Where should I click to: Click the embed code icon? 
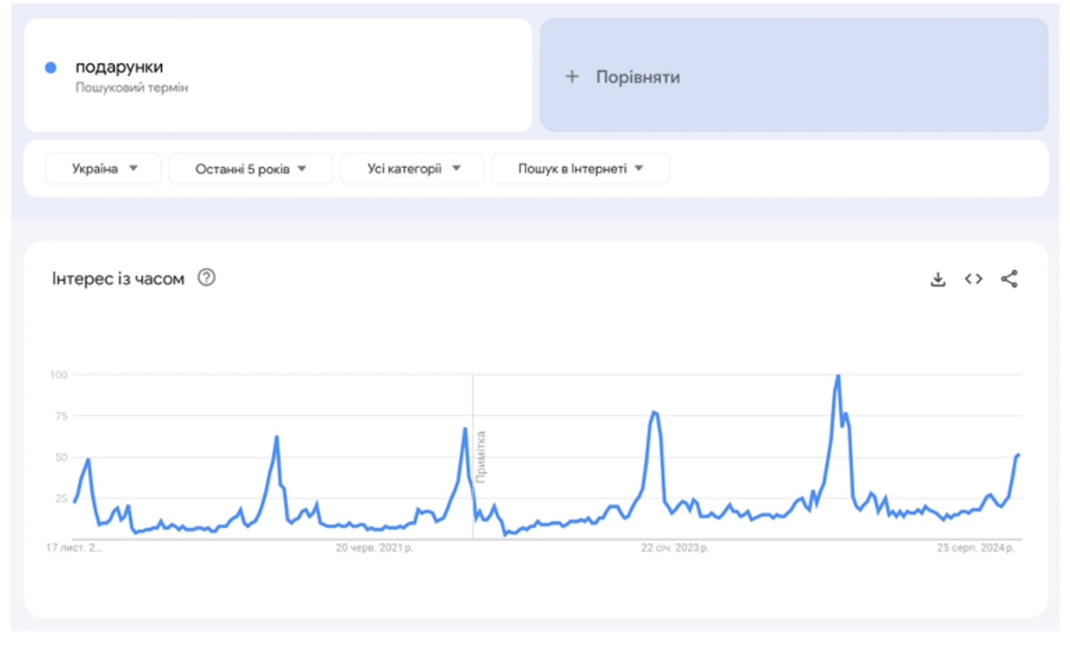973,279
